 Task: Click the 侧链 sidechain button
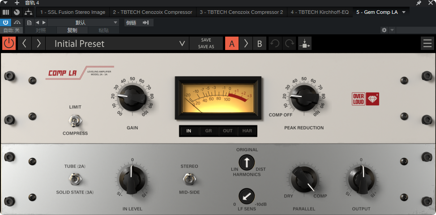tap(131, 23)
